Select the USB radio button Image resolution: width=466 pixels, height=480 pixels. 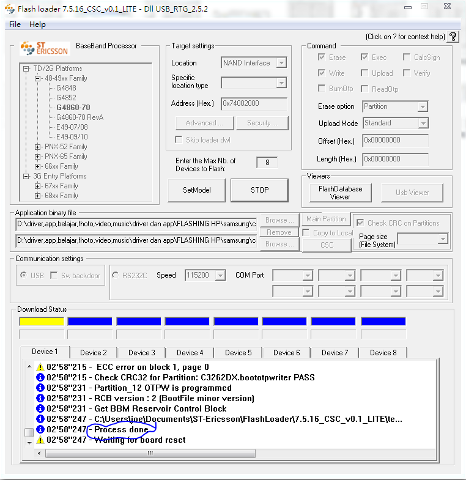click(x=23, y=275)
